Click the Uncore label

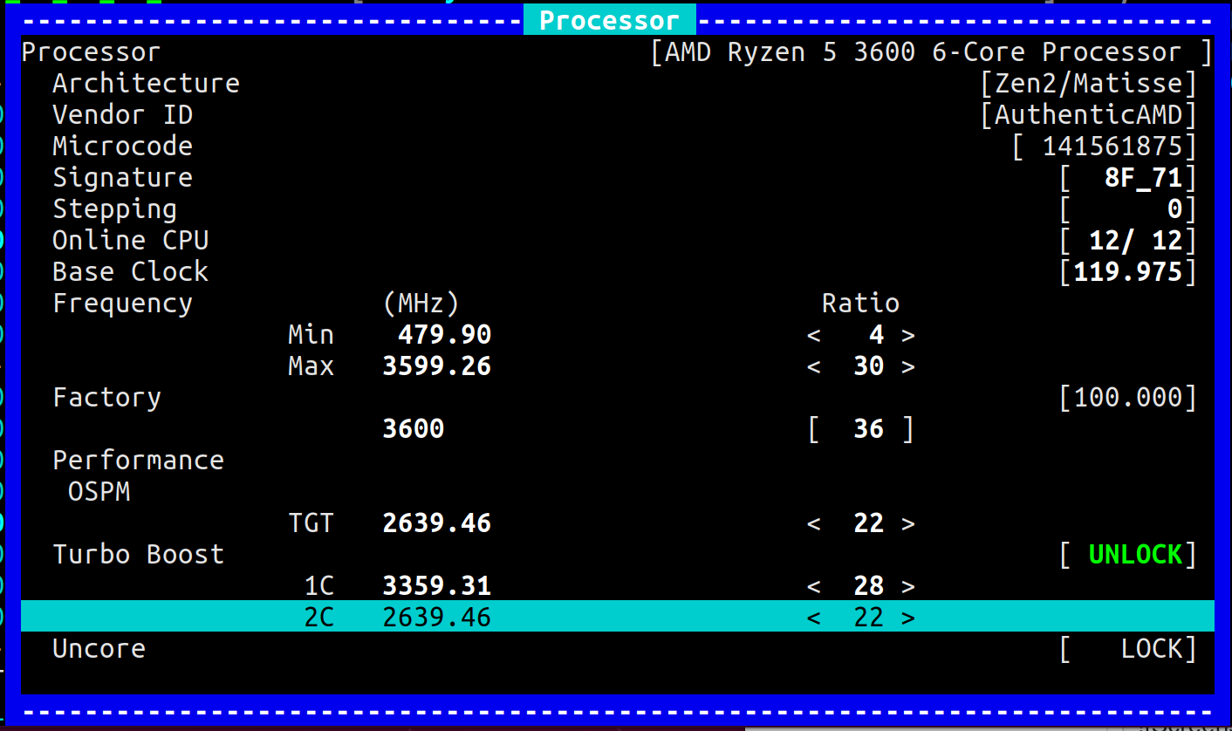pos(99,649)
